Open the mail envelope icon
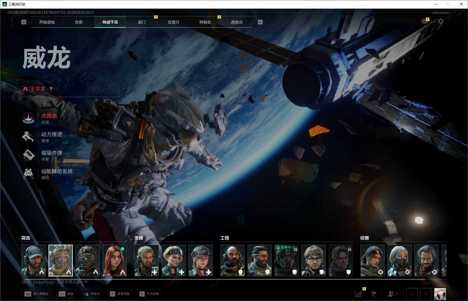 pos(425,21)
